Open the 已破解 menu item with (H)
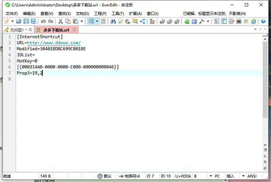Screen dimensions: 271x182 (x=215, y=14)
